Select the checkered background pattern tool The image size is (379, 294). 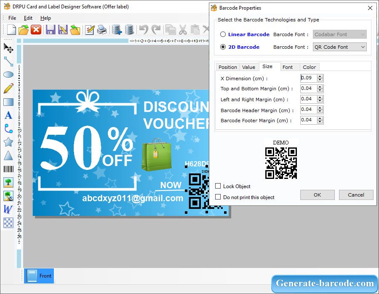pos(8,223)
